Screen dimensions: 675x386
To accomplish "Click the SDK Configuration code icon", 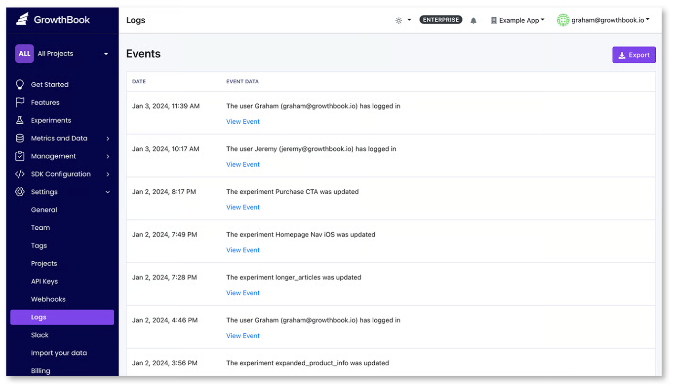I will pyautogui.click(x=20, y=174).
